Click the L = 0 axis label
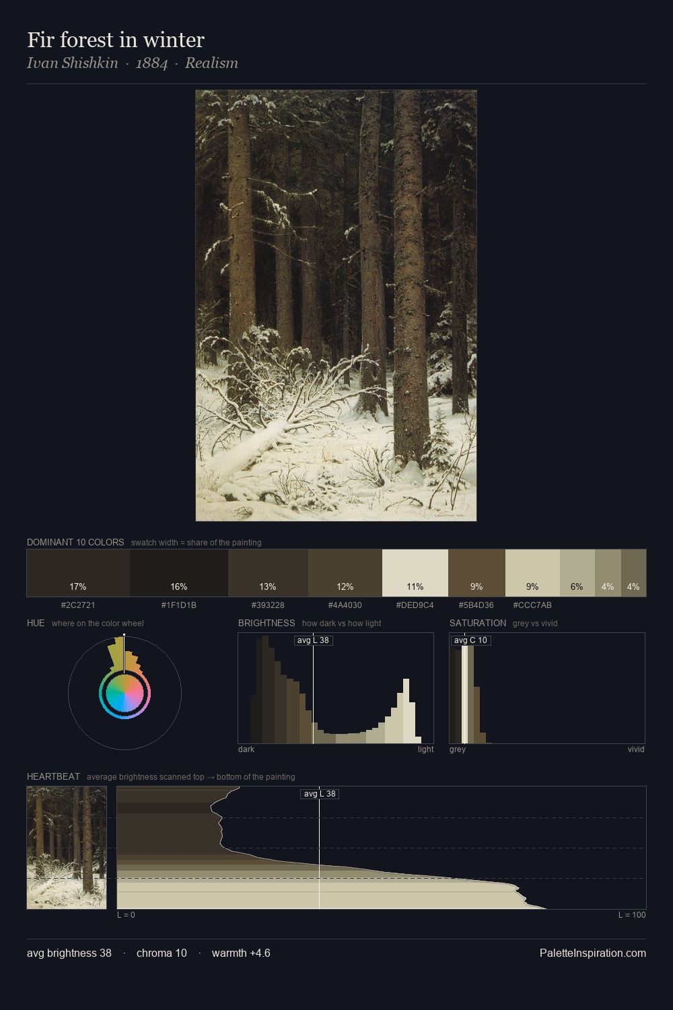Viewport: 673px width, 1010px height. pyautogui.click(x=126, y=914)
